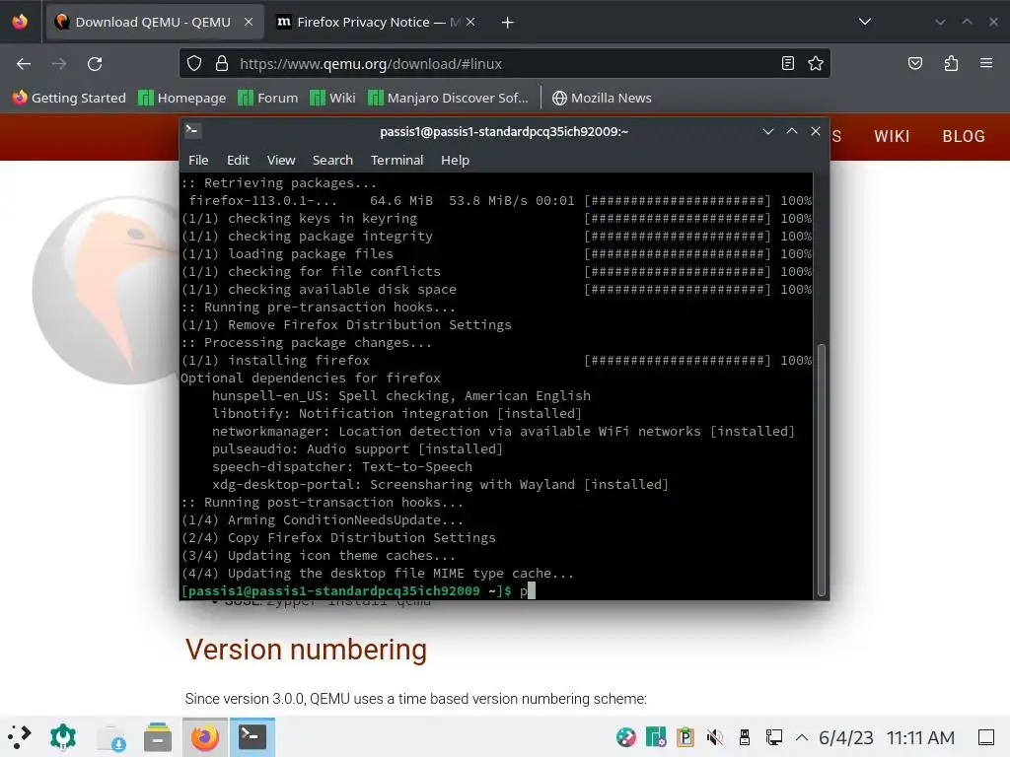Switch to Firefox from the taskbar
This screenshot has height=757, width=1010.
click(x=205, y=737)
